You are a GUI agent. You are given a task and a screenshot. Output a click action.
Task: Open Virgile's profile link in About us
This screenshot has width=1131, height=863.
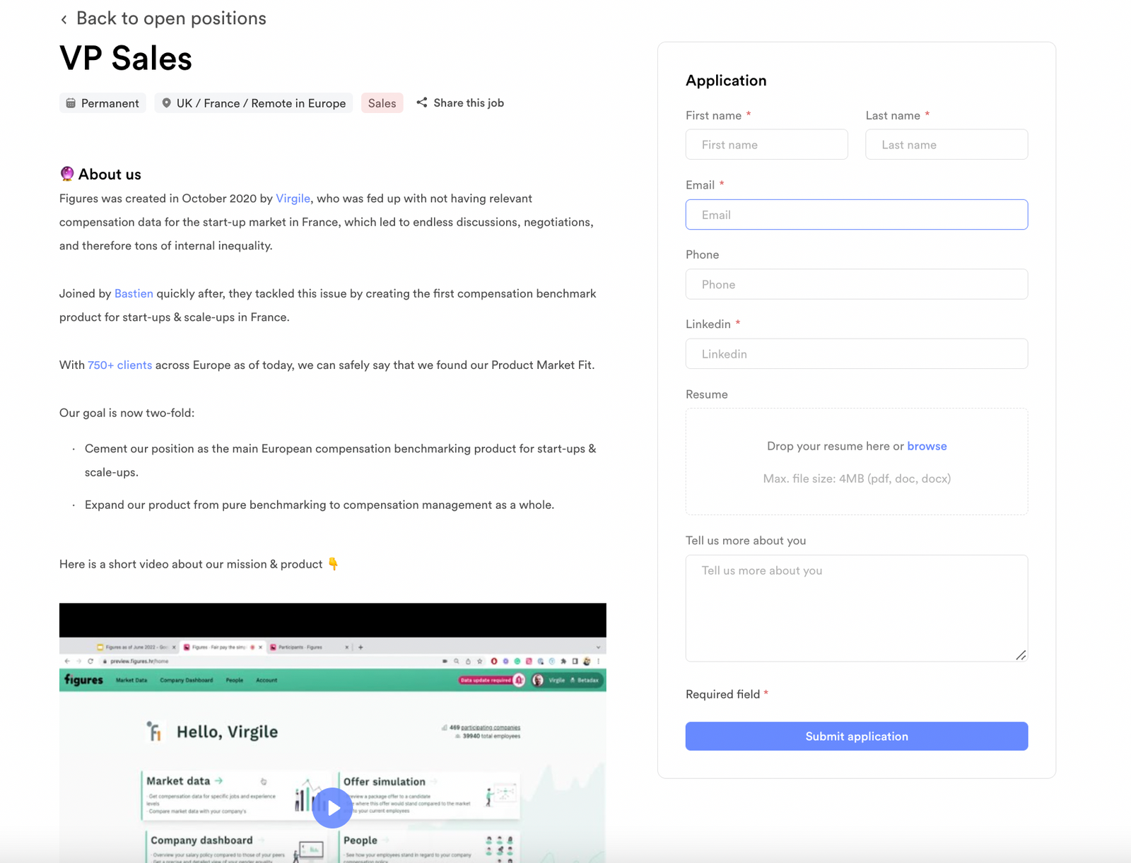(293, 199)
